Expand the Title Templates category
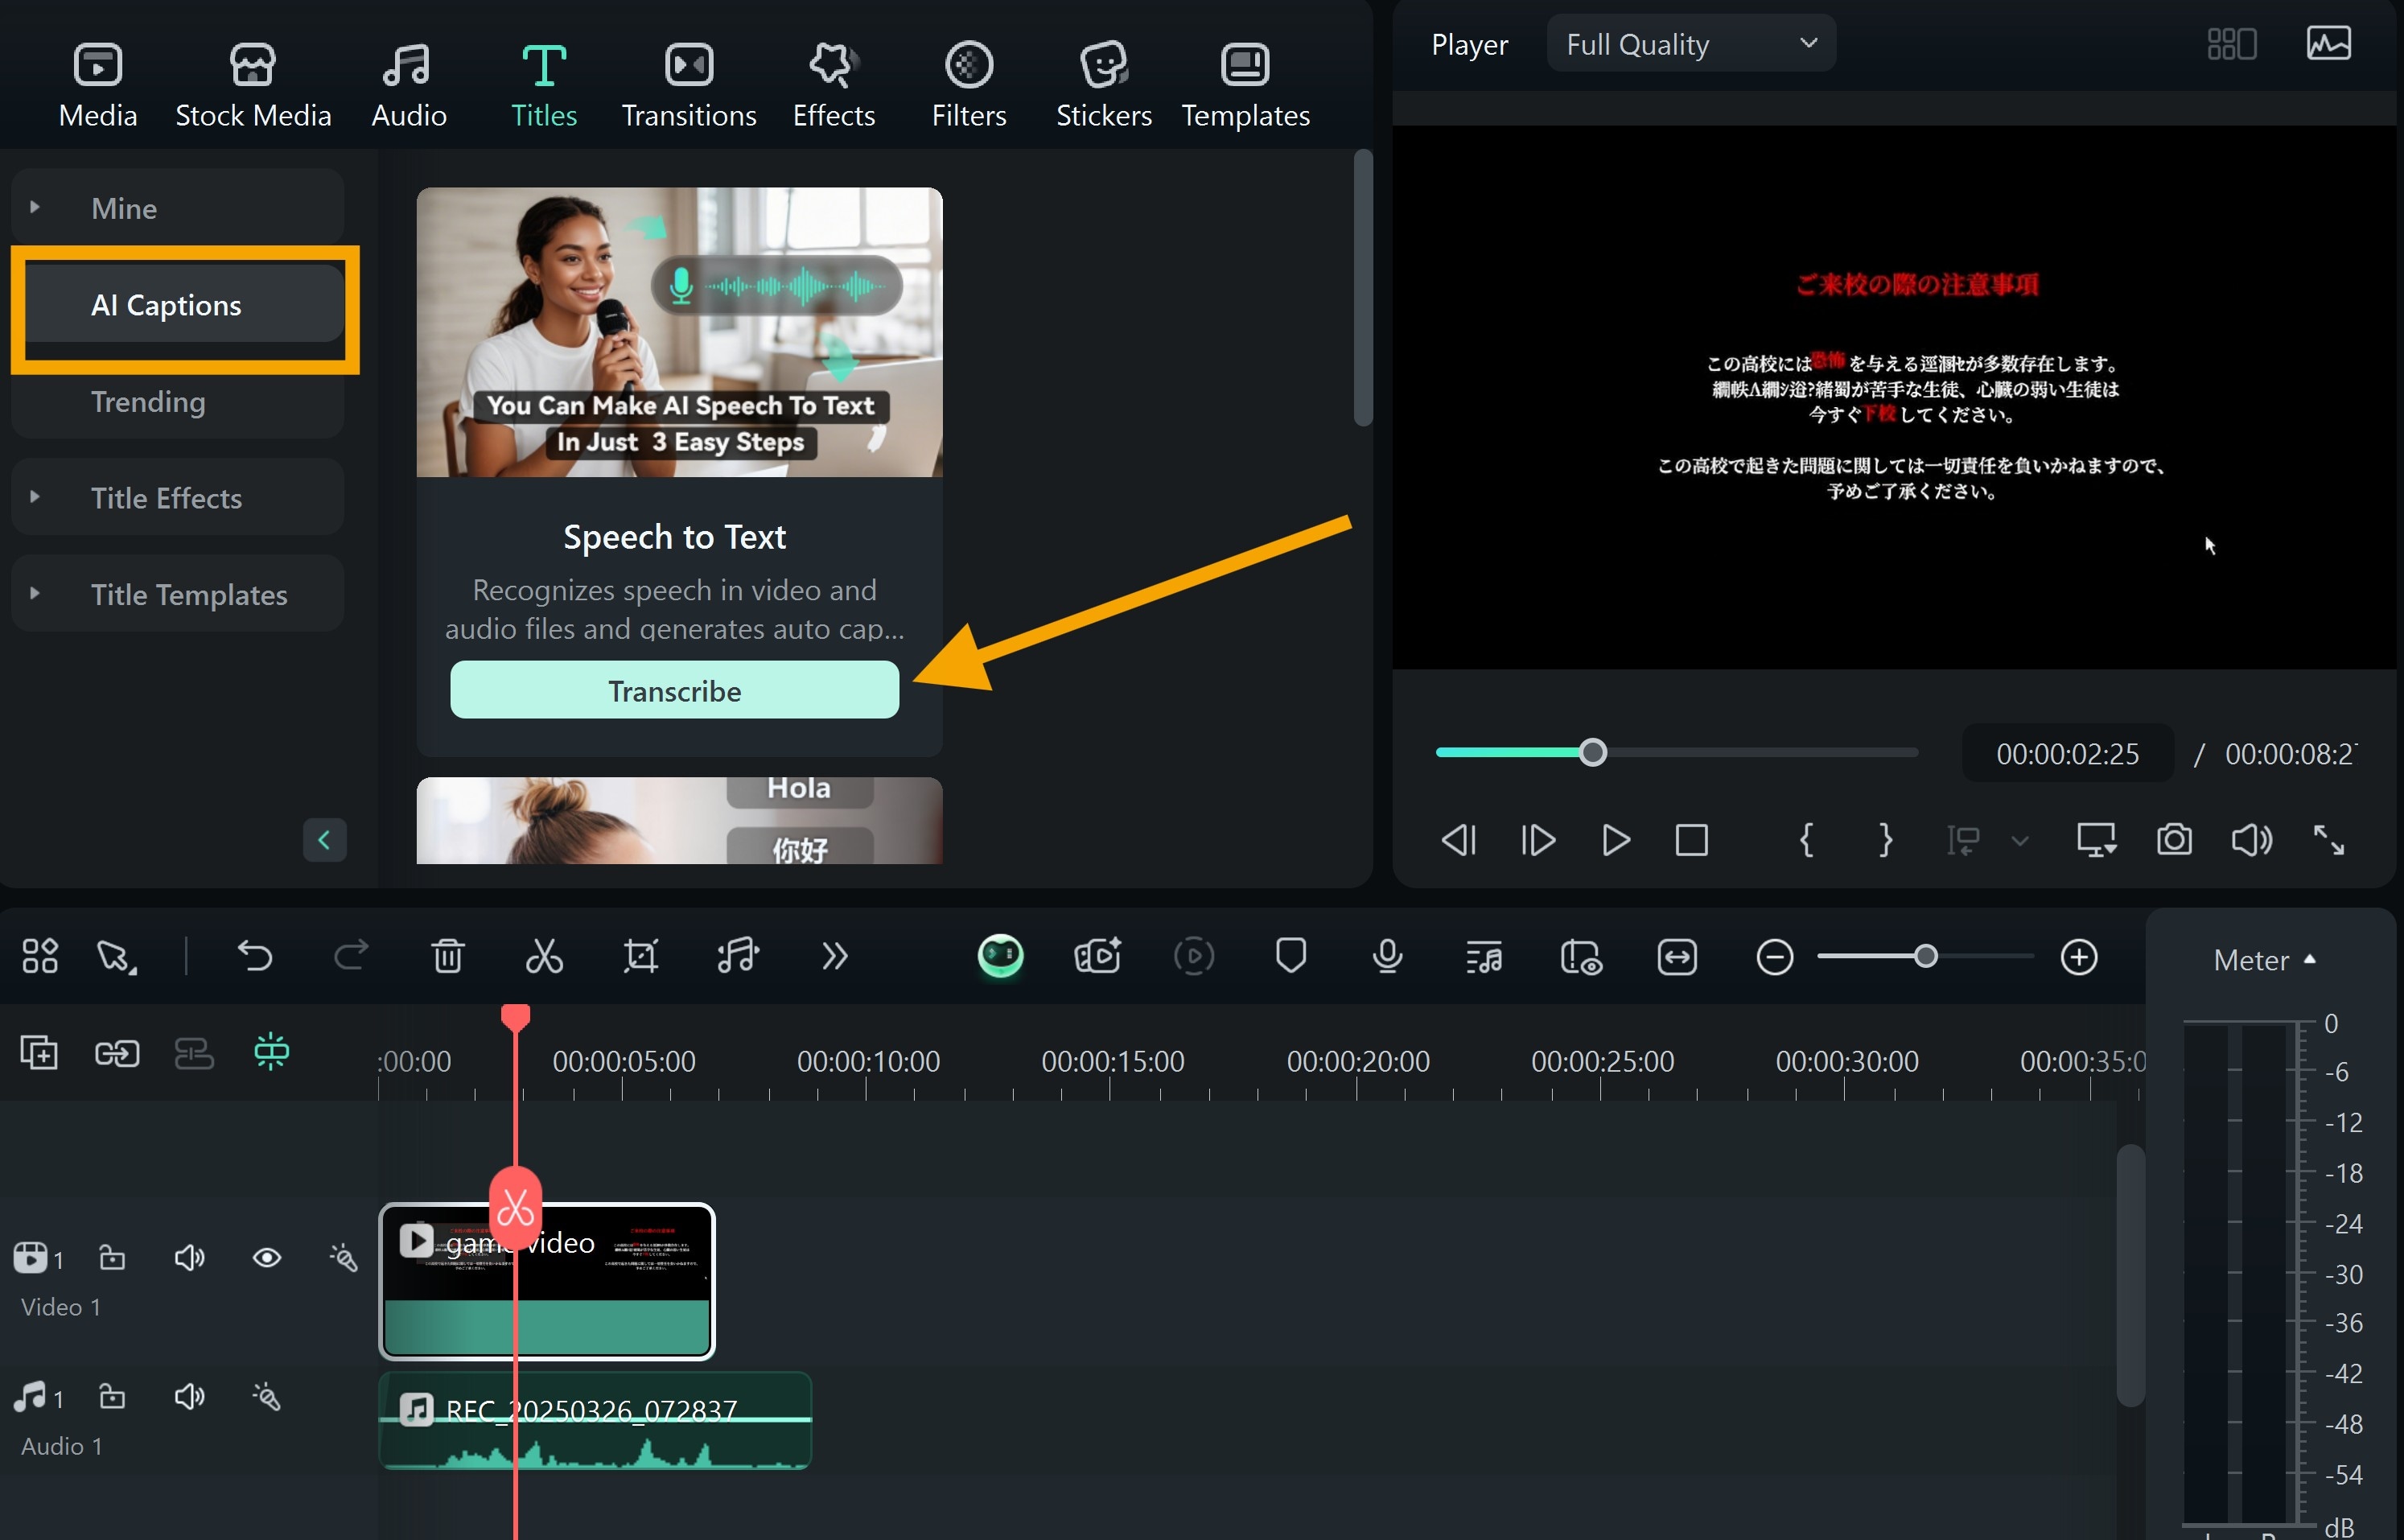Image resolution: width=2404 pixels, height=1540 pixels. [x=188, y=595]
